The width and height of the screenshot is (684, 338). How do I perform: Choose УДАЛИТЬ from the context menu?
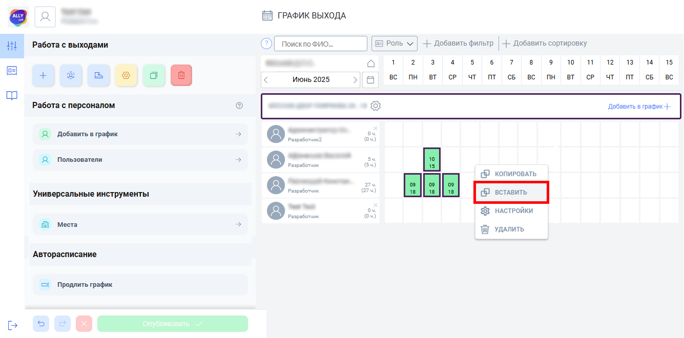click(511, 229)
